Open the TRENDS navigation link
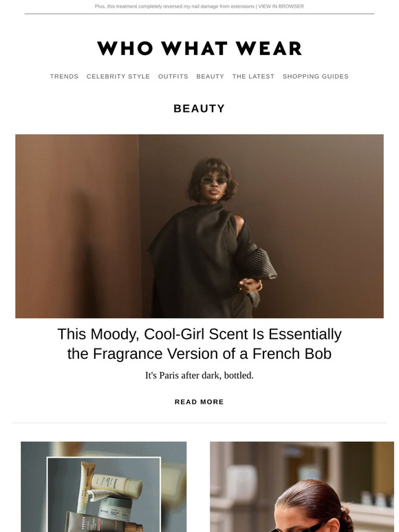This screenshot has width=399, height=532. point(64,76)
